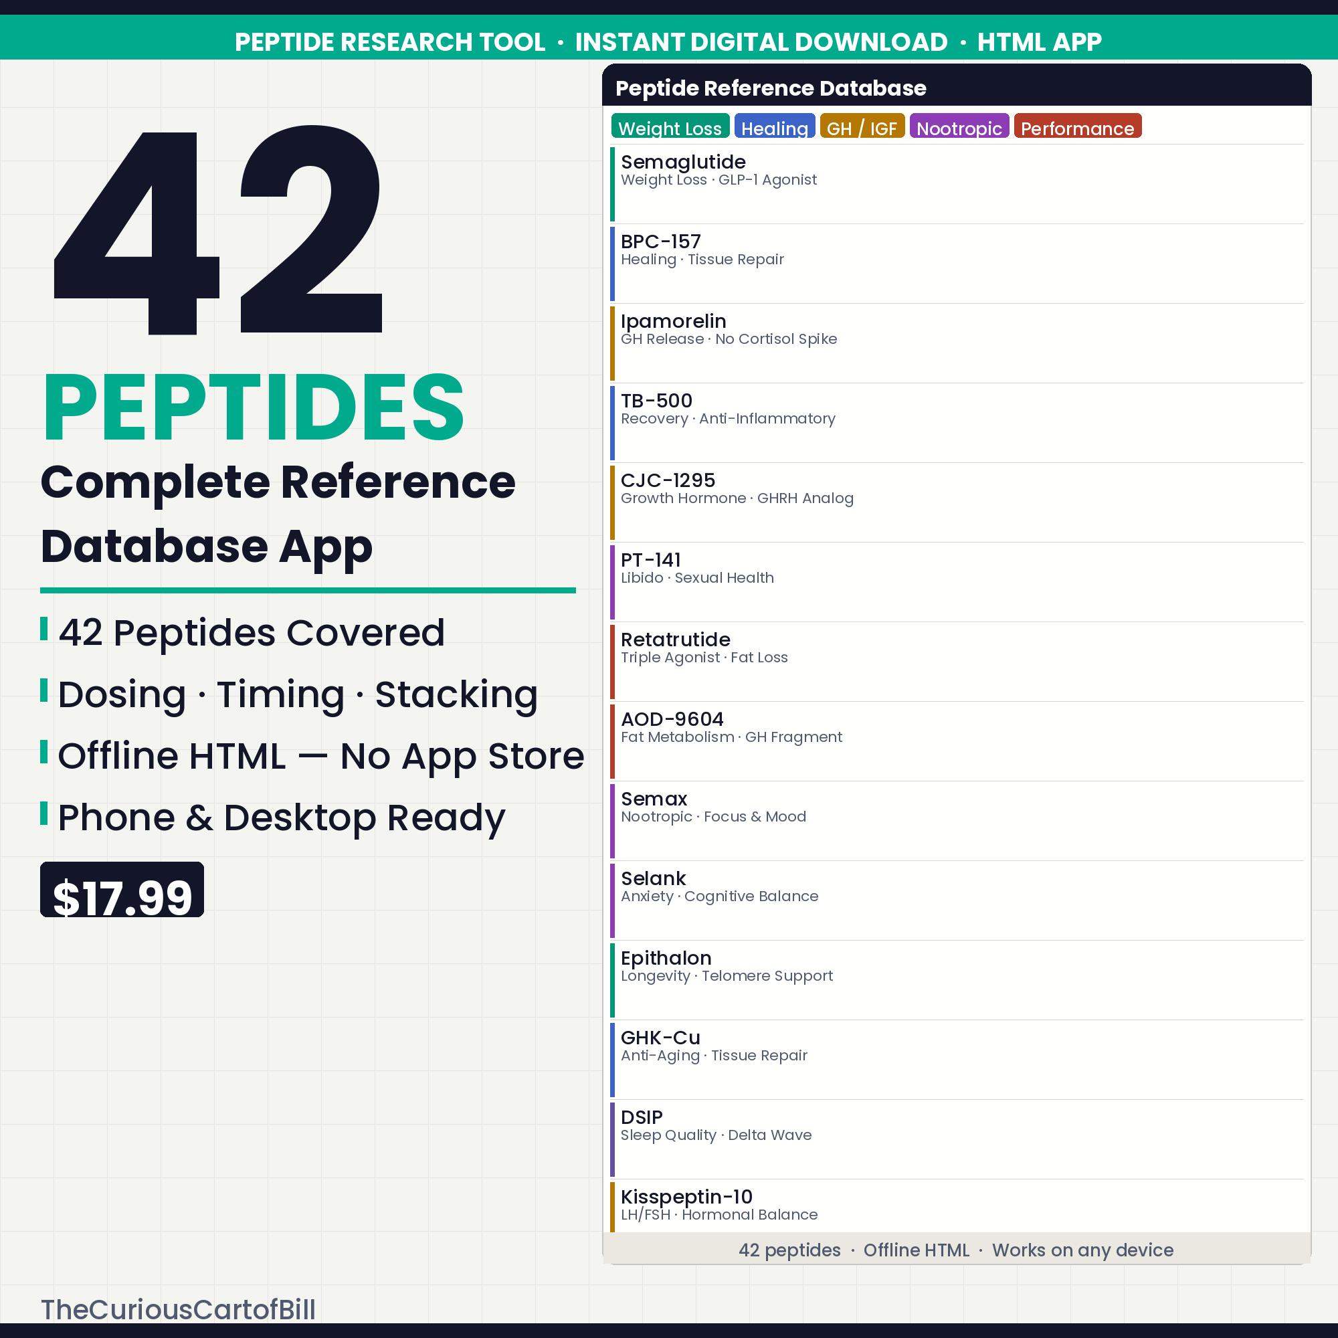Select the Epithalon row
This screenshot has height=1338, width=1338.
coord(957,981)
